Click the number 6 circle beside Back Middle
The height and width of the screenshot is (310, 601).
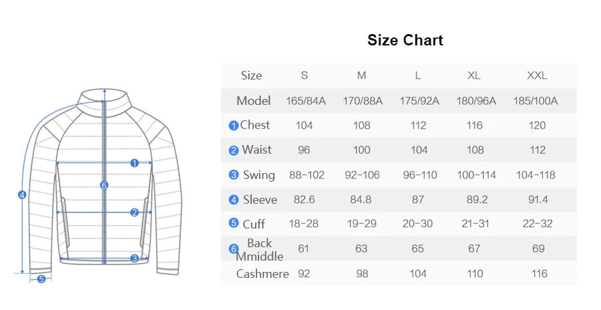click(234, 249)
